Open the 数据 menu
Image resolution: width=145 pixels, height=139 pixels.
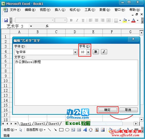pyautogui.click(x=105, y=10)
